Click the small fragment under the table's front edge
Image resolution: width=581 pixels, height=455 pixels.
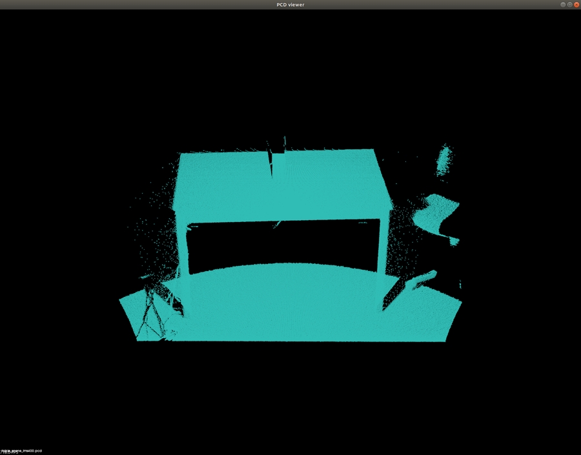(276, 225)
